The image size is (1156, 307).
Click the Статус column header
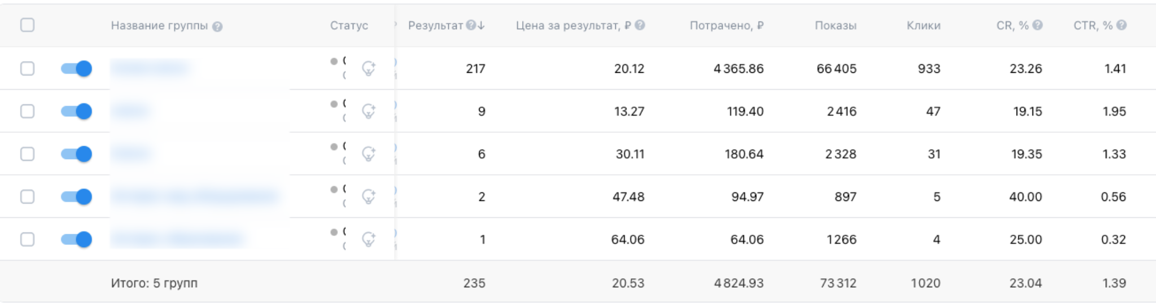[x=349, y=25]
